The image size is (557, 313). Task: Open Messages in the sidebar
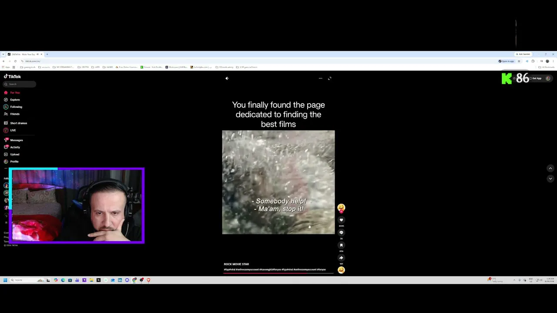pyautogui.click(x=13, y=140)
